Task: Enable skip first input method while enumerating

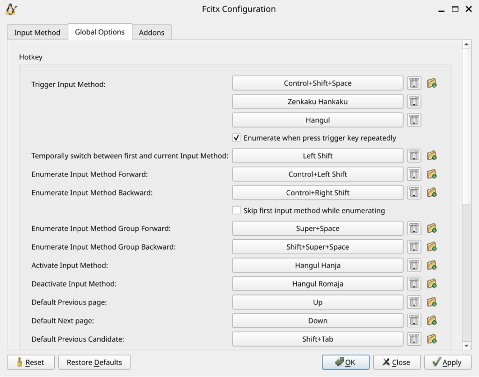Action: pyautogui.click(x=237, y=211)
